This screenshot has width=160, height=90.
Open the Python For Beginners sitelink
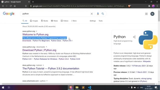(41, 40)
